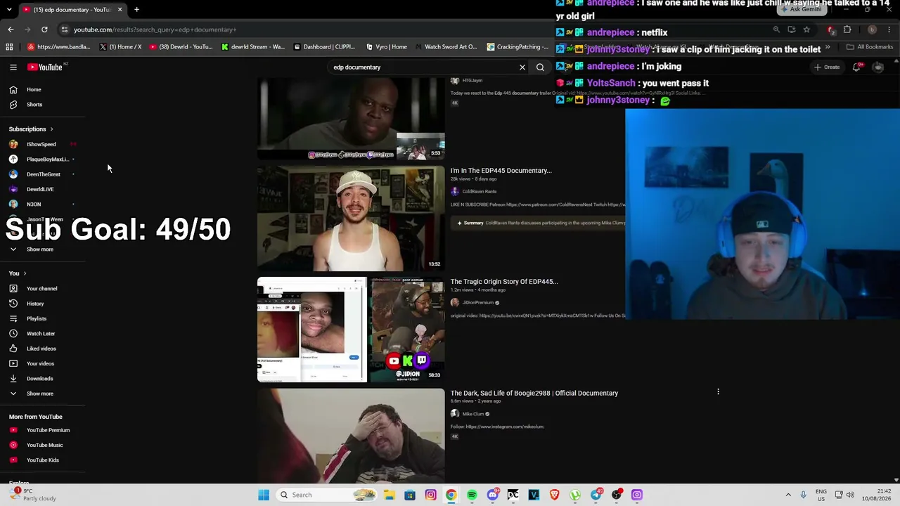This screenshot has width=900, height=506.
Task: Open the Dewrld YouTube bookmark
Action: coord(181,47)
